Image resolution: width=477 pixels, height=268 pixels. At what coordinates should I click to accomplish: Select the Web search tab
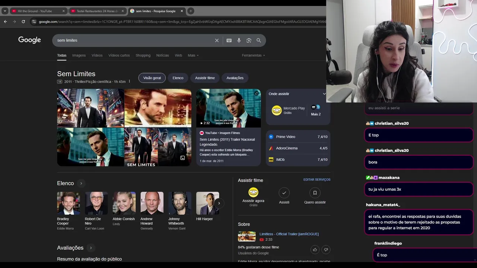coord(179,55)
